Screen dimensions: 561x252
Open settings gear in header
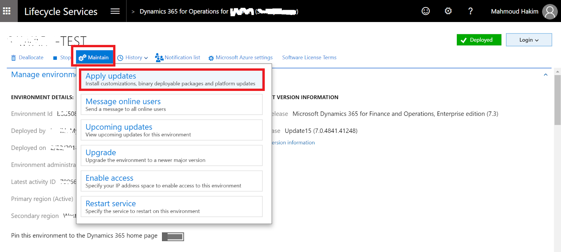tap(448, 11)
